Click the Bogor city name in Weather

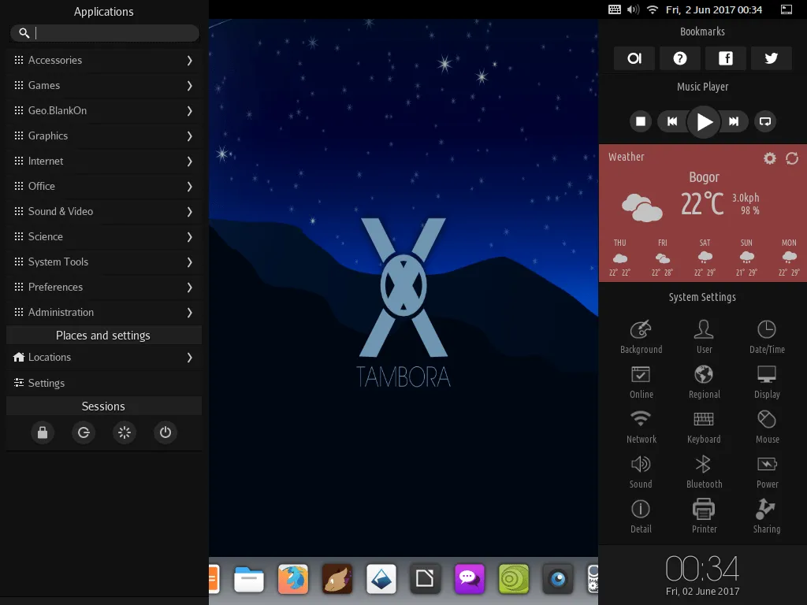point(704,177)
